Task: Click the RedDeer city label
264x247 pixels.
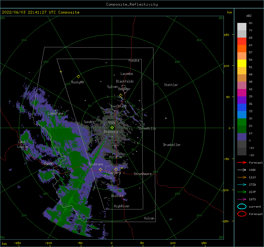Action: pos(124,89)
